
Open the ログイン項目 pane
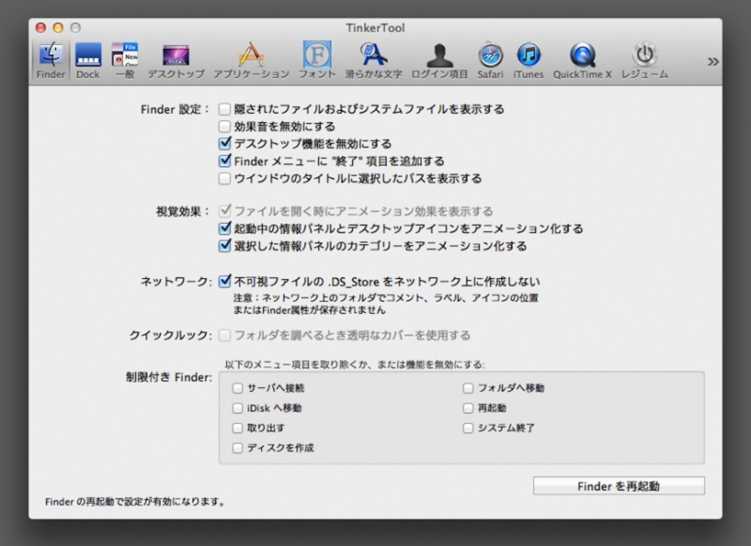point(439,61)
